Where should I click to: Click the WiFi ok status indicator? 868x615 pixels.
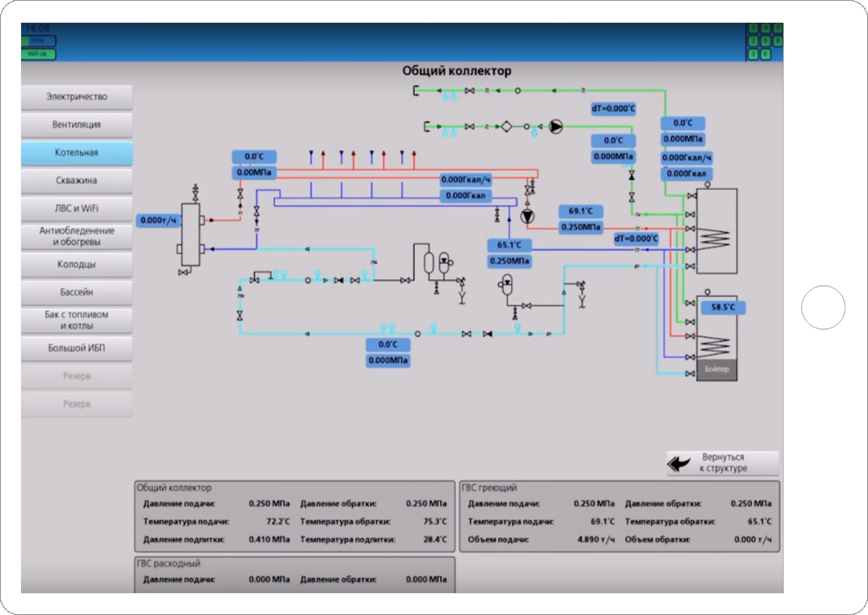click(38, 54)
